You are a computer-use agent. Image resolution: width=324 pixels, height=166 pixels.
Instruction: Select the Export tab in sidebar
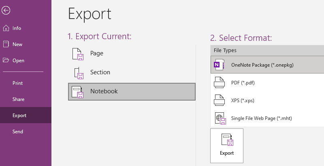tap(26, 116)
